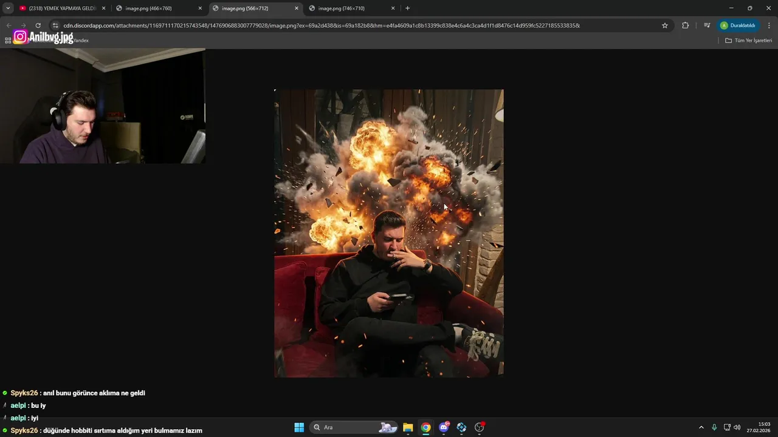This screenshot has width=778, height=437.
Task: Close the image.png (566×712) tab
Action: (x=297, y=8)
